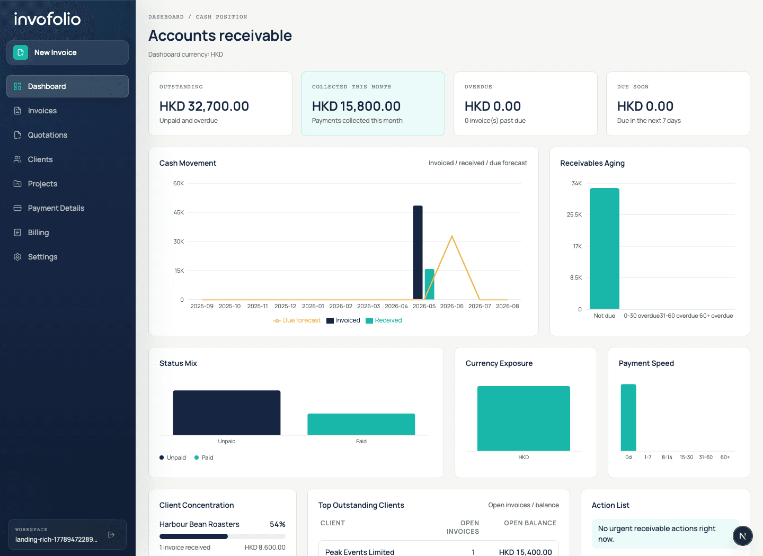
Task: Click the CLIENT column header
Action: 333,523
